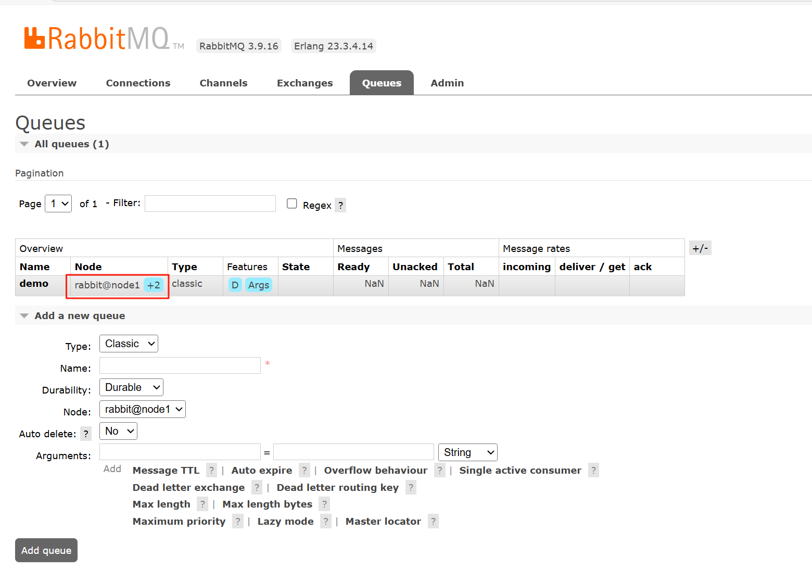Show help for Maximum priority

click(x=237, y=521)
